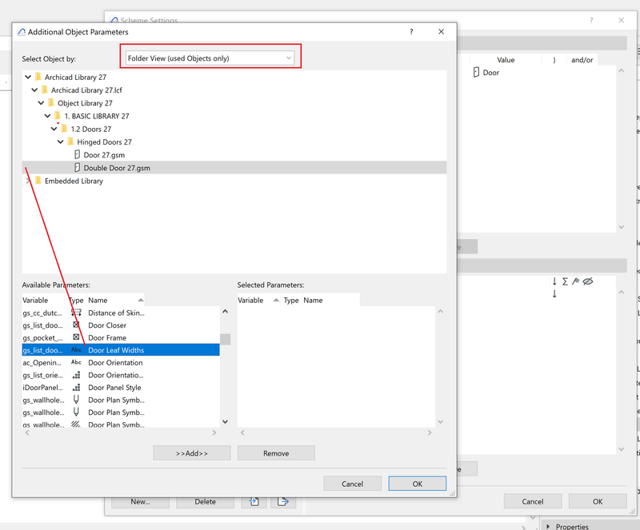
Task: Collapse the 1.2 Doors 27 folder
Action: [x=54, y=129]
